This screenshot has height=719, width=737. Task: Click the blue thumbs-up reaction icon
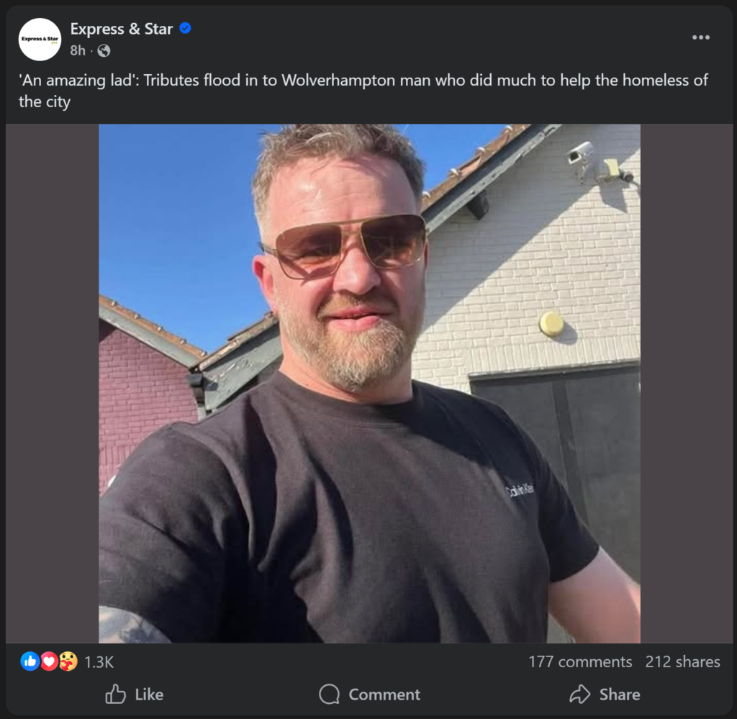coord(30,661)
